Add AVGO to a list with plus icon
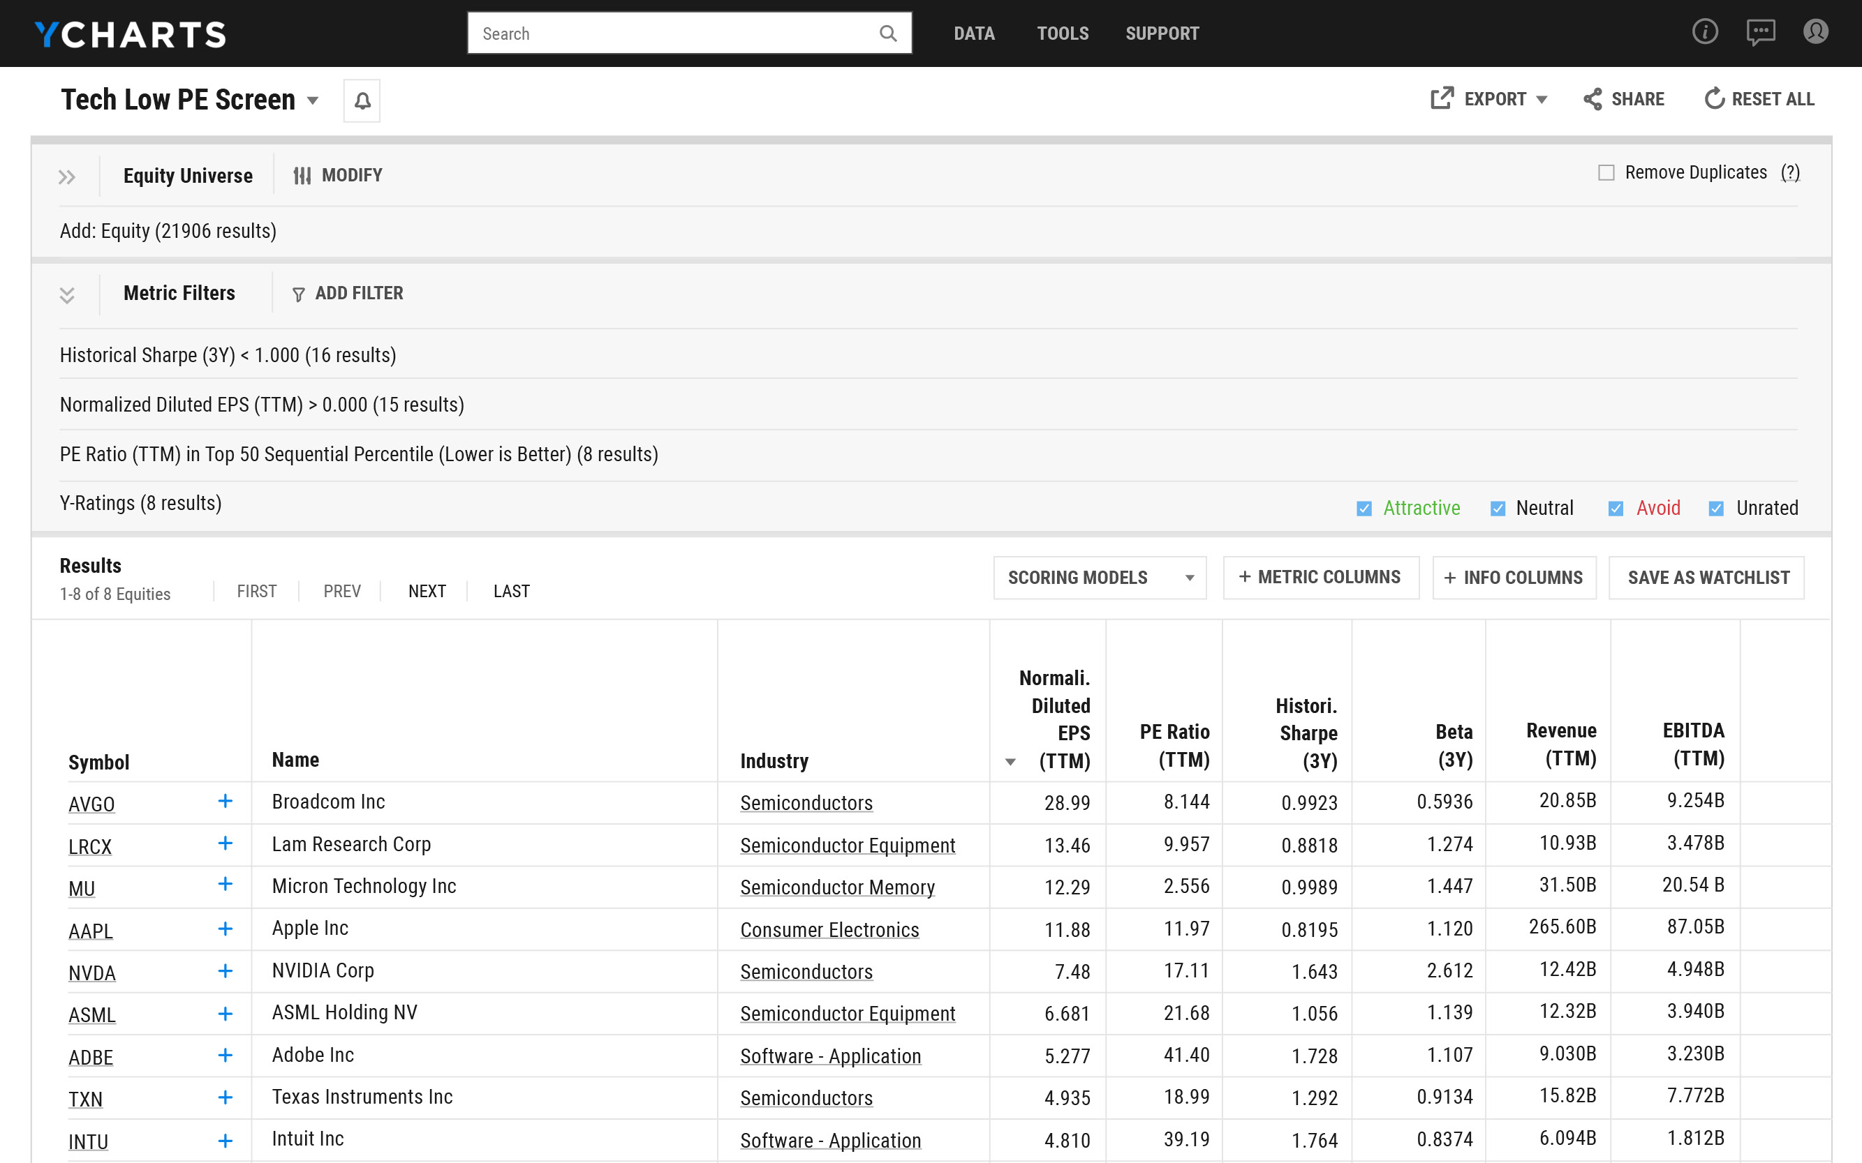The width and height of the screenshot is (1862, 1163). coord(225,802)
